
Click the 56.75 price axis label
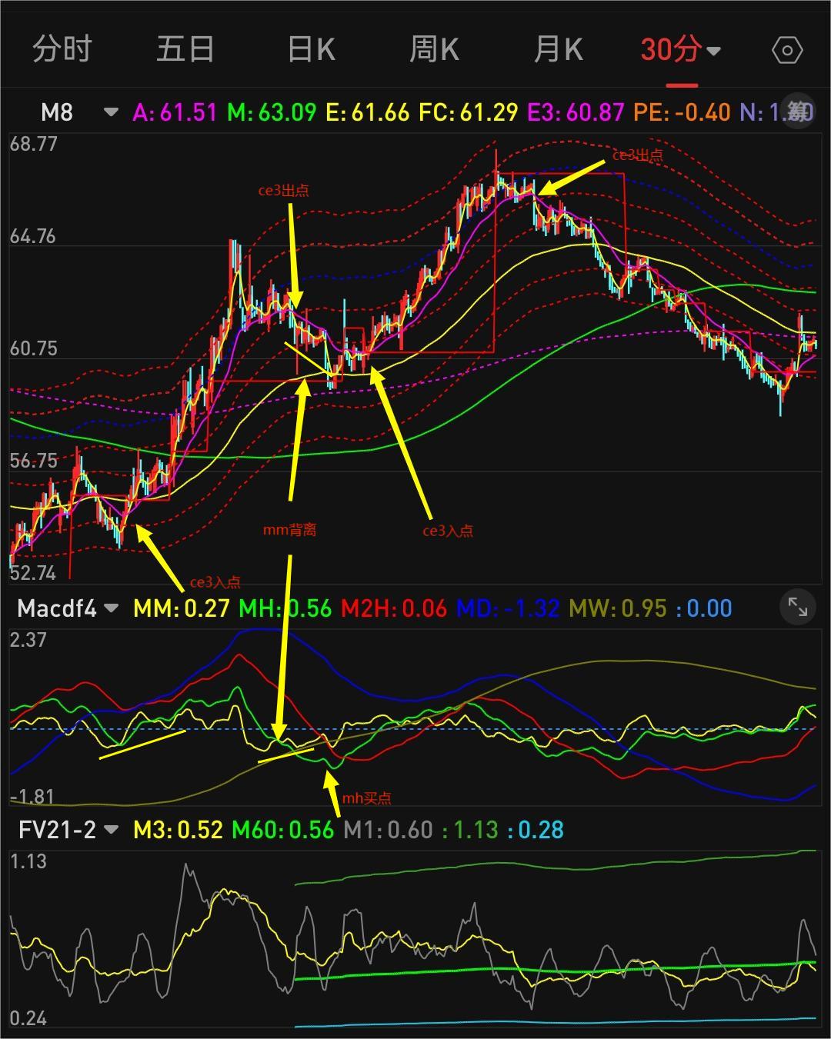coord(33,461)
